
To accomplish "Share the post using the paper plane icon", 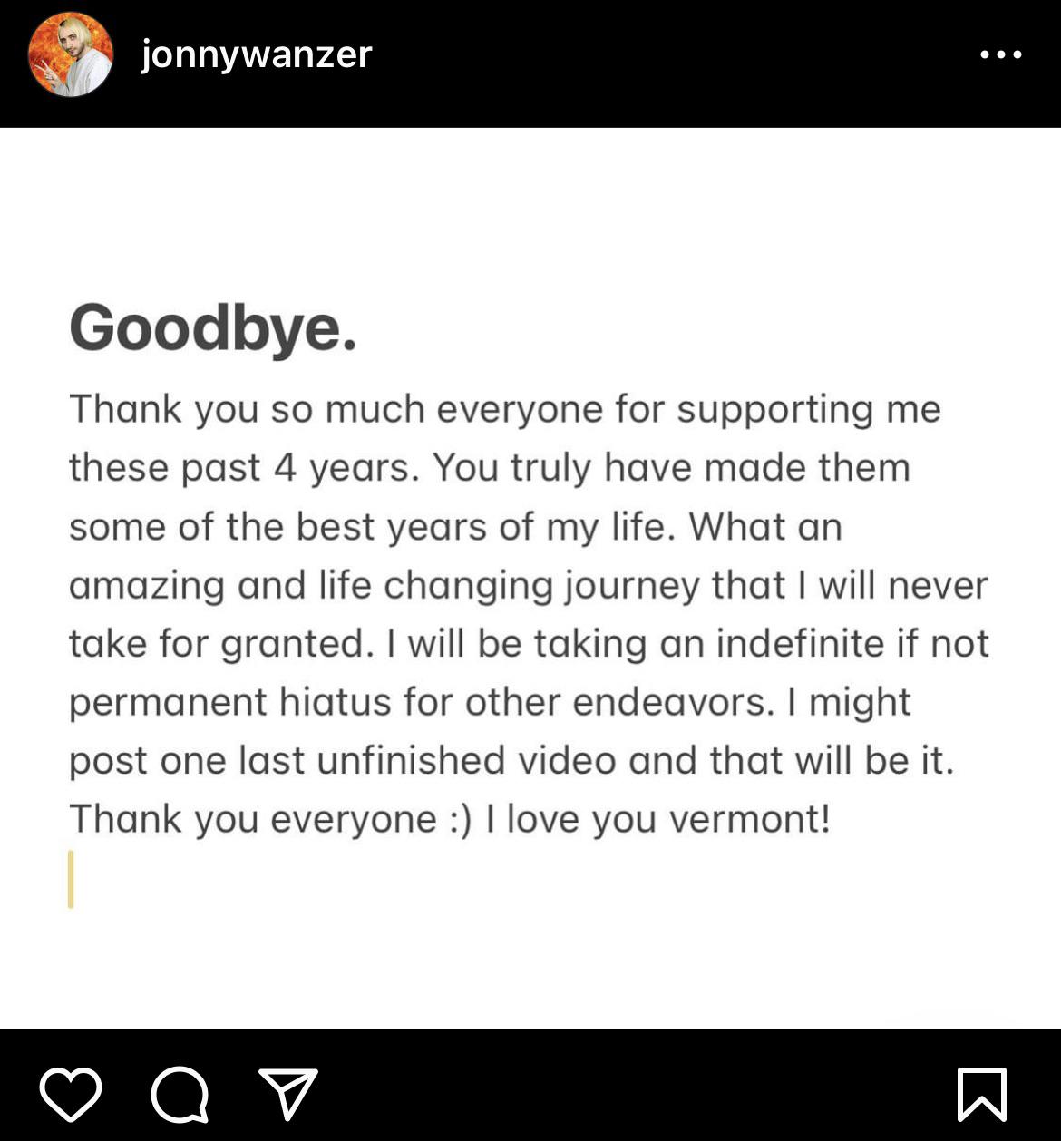I will tap(288, 1093).
